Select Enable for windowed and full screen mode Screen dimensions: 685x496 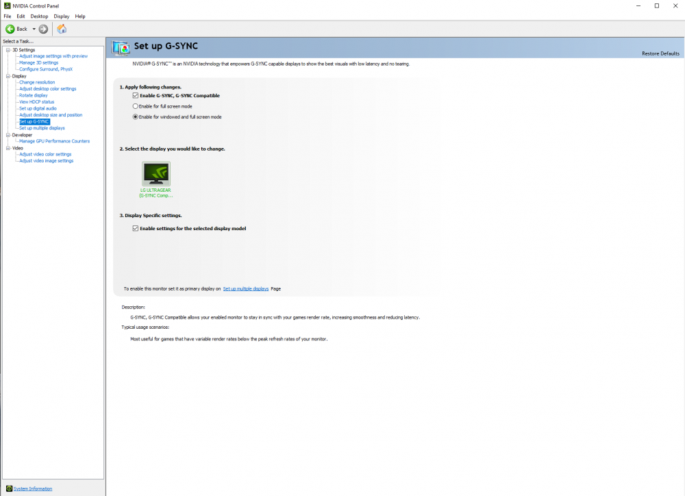coord(135,116)
